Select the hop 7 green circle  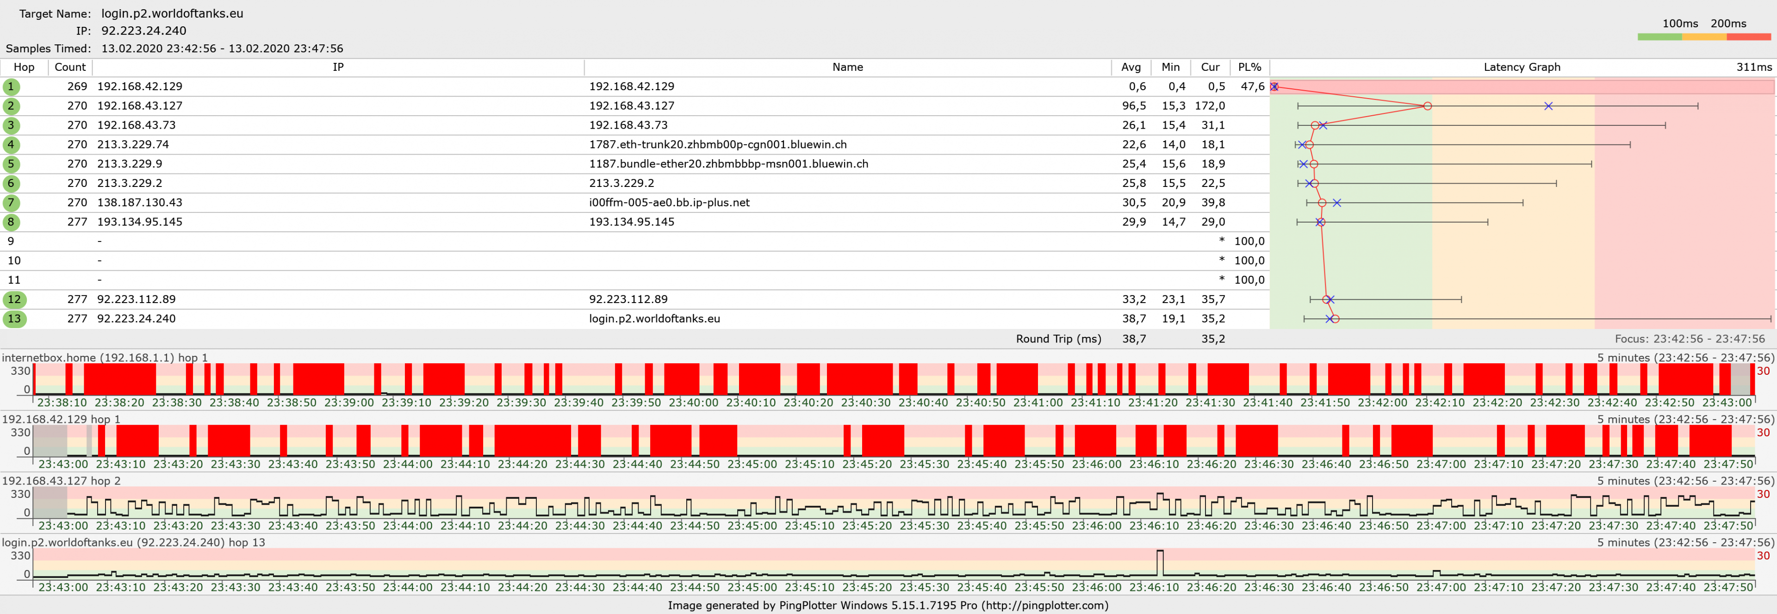11,203
